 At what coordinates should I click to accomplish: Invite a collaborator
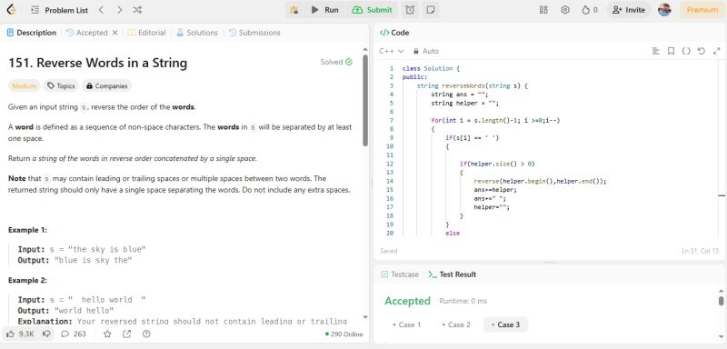(x=629, y=10)
